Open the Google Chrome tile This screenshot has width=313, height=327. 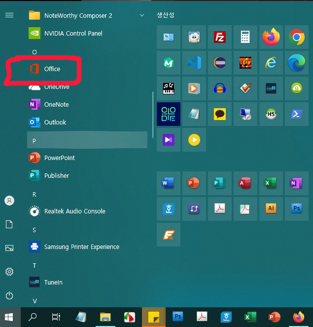click(x=297, y=37)
